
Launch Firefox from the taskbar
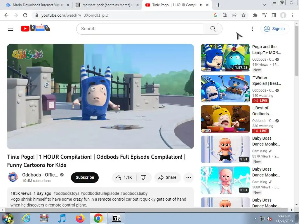(x=80, y=218)
